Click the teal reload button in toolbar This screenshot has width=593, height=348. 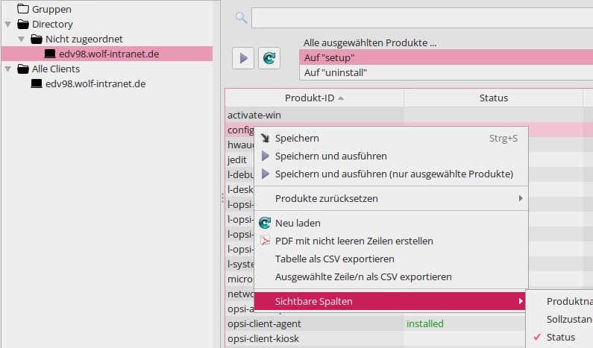click(x=269, y=58)
